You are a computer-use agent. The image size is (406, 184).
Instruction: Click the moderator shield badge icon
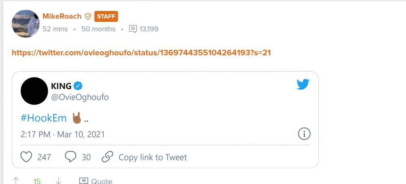click(88, 17)
